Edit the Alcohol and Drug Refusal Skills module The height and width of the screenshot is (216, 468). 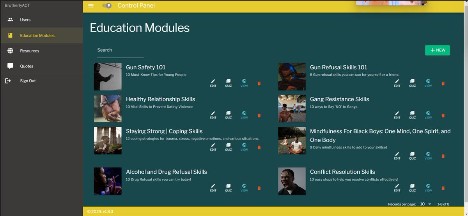coord(213,188)
